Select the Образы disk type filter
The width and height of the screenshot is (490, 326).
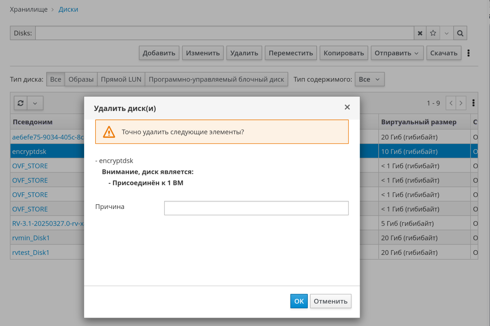[x=81, y=79]
